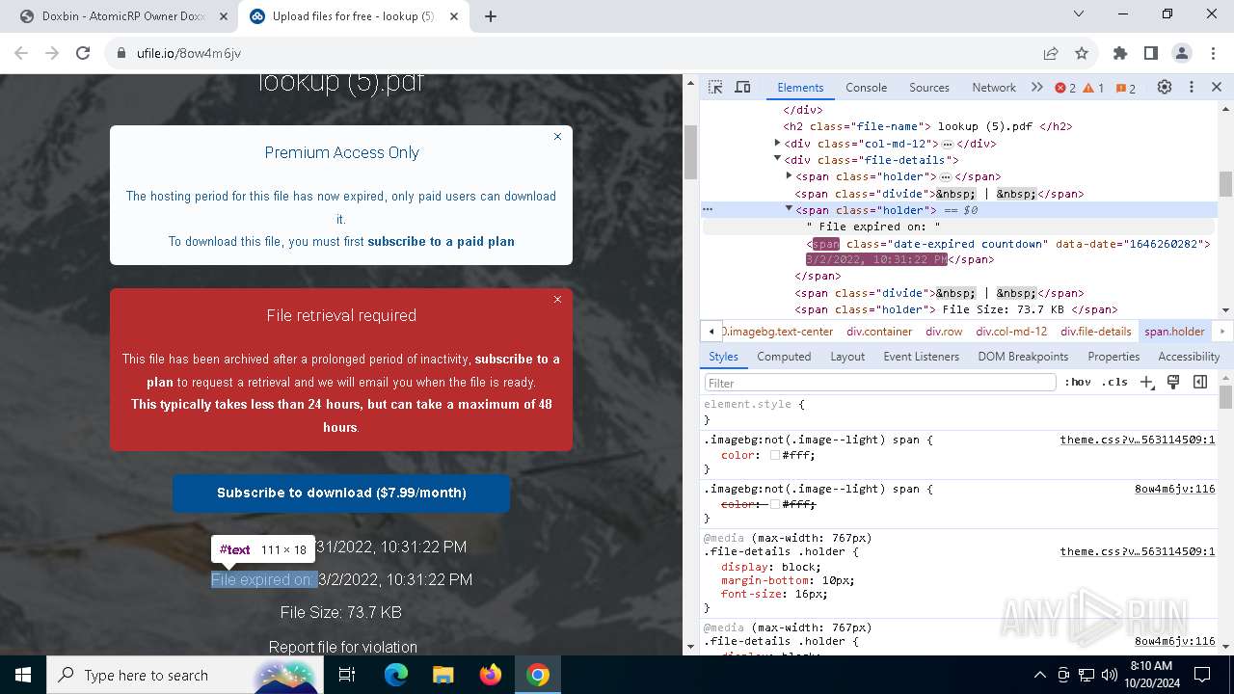1234x694 pixels.
Task: Collapse the selected span holder node
Action: click(789, 209)
